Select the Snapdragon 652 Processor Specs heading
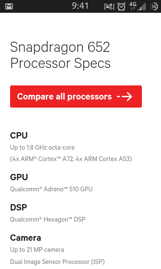The height and width of the screenshot is (269, 161). tap(60, 55)
